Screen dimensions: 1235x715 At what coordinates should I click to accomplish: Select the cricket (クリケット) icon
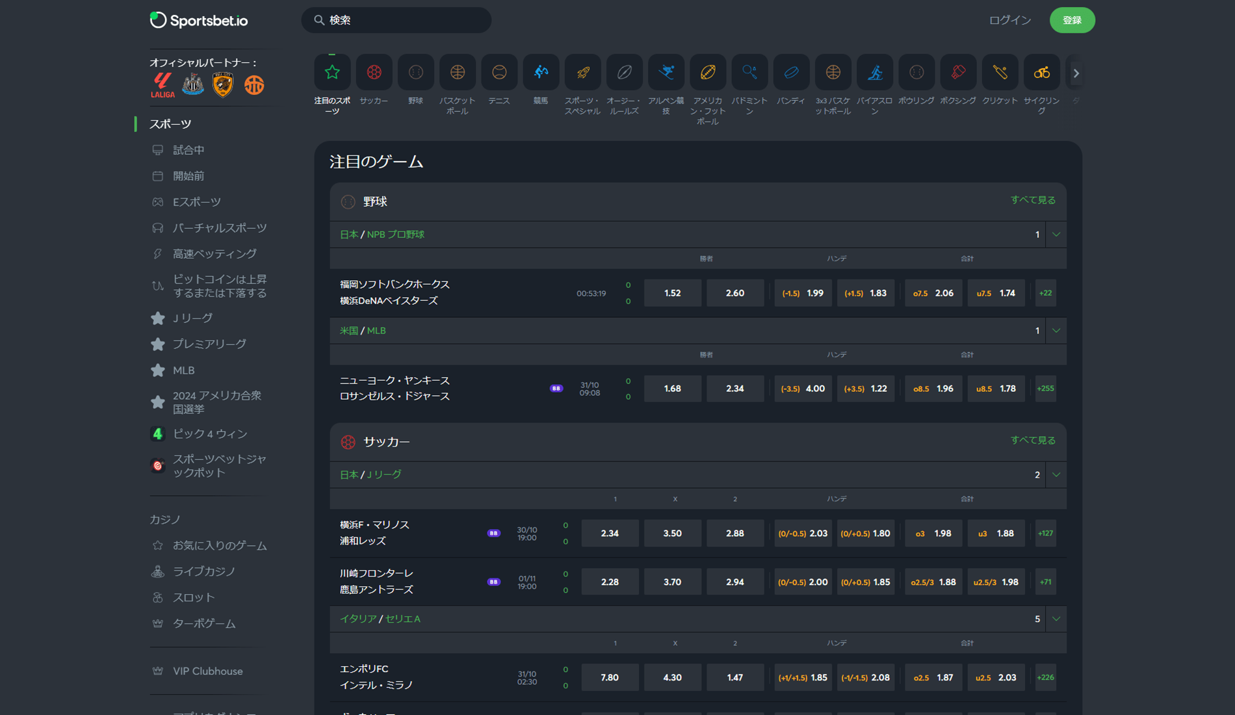tap(1000, 72)
